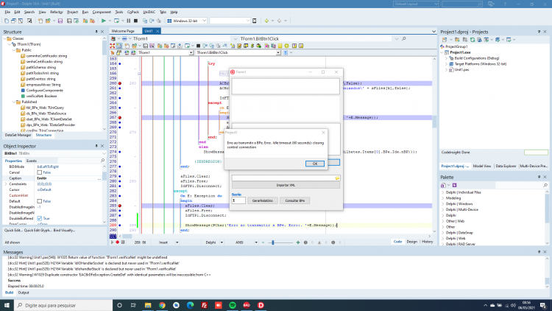Screen dimensions: 552x311
Task: Collapse the Published node in Structure tree
Action: [15, 102]
